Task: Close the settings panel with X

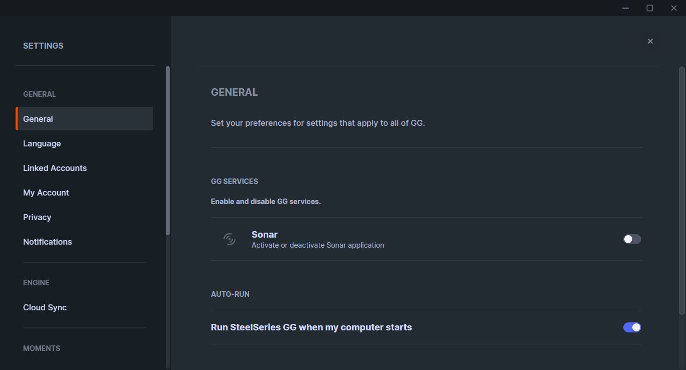Action: pos(650,41)
